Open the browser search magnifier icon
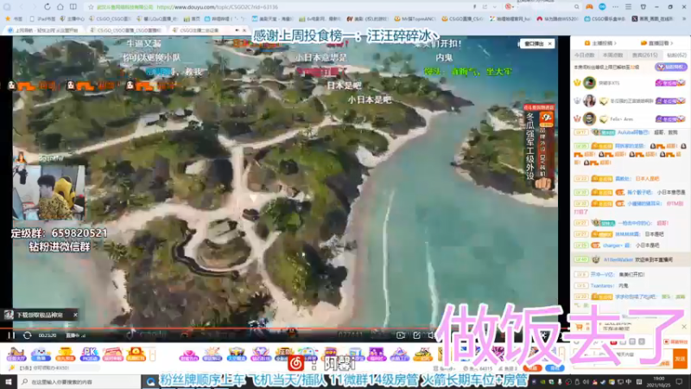The image size is (691, 389). pyautogui.click(x=576, y=7)
